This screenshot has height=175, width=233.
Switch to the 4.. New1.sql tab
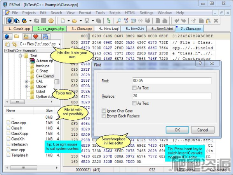pos(108,28)
